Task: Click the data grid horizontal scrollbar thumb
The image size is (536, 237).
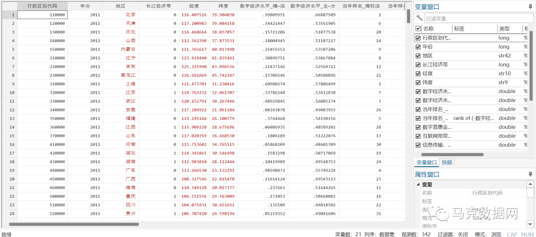Action: (74, 225)
